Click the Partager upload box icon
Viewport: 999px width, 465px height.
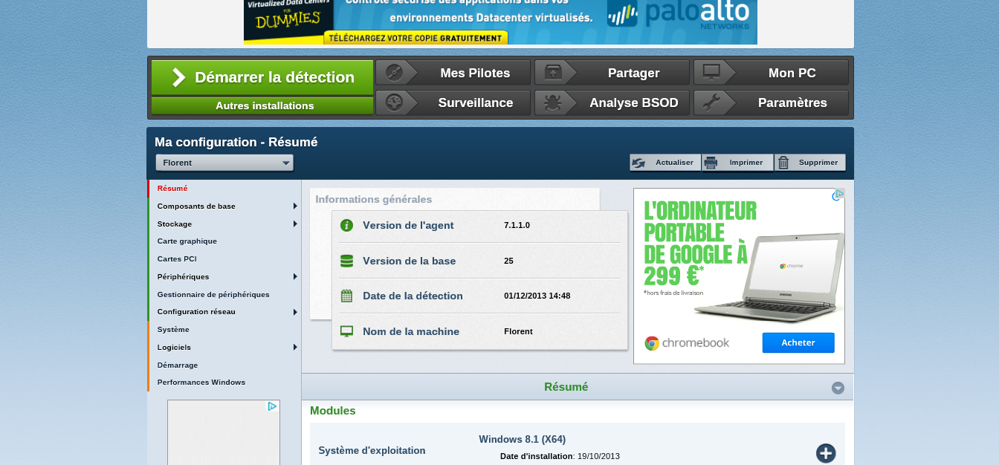pyautogui.click(x=553, y=73)
